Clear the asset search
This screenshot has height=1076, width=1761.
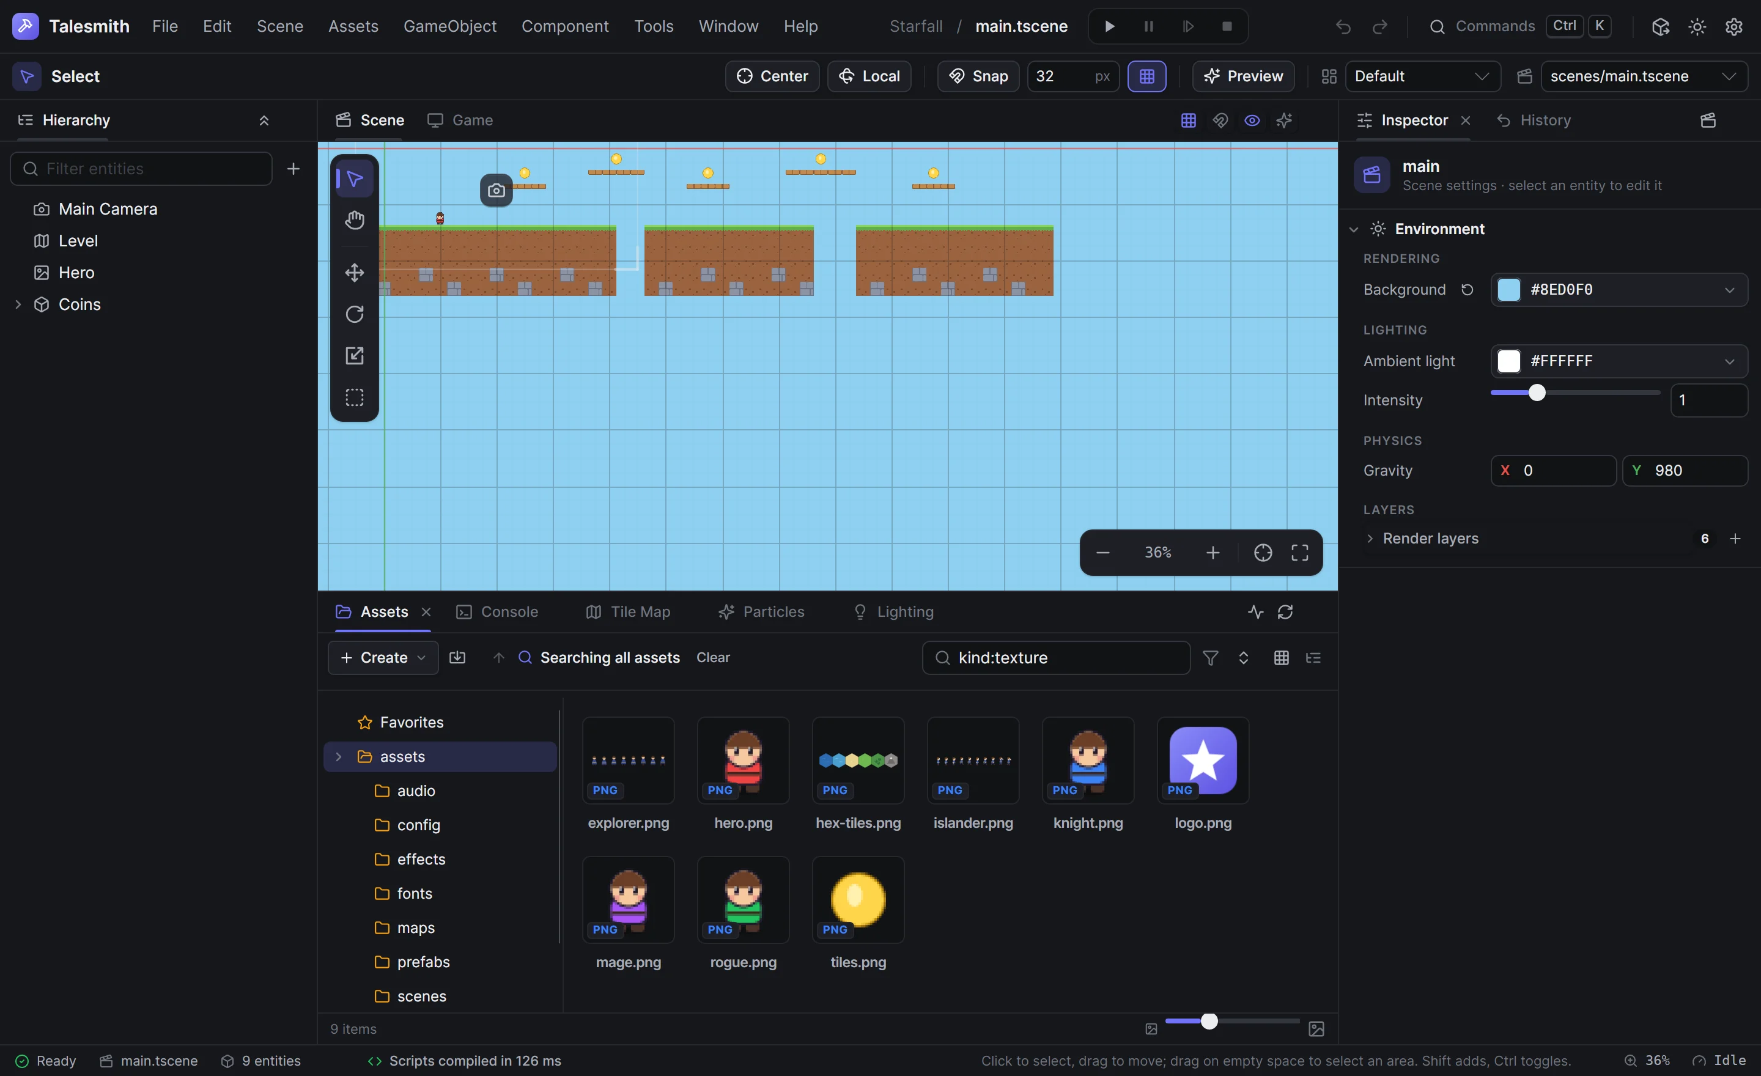point(712,657)
